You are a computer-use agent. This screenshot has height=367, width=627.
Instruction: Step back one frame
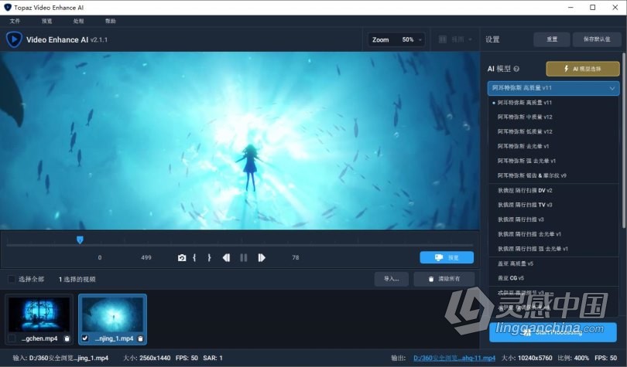click(x=226, y=258)
